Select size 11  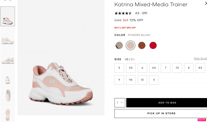[x=154, y=80]
